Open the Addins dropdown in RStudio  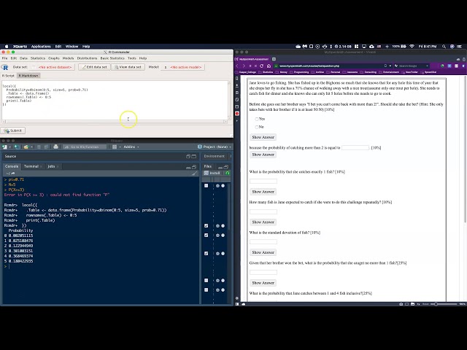(x=133, y=147)
